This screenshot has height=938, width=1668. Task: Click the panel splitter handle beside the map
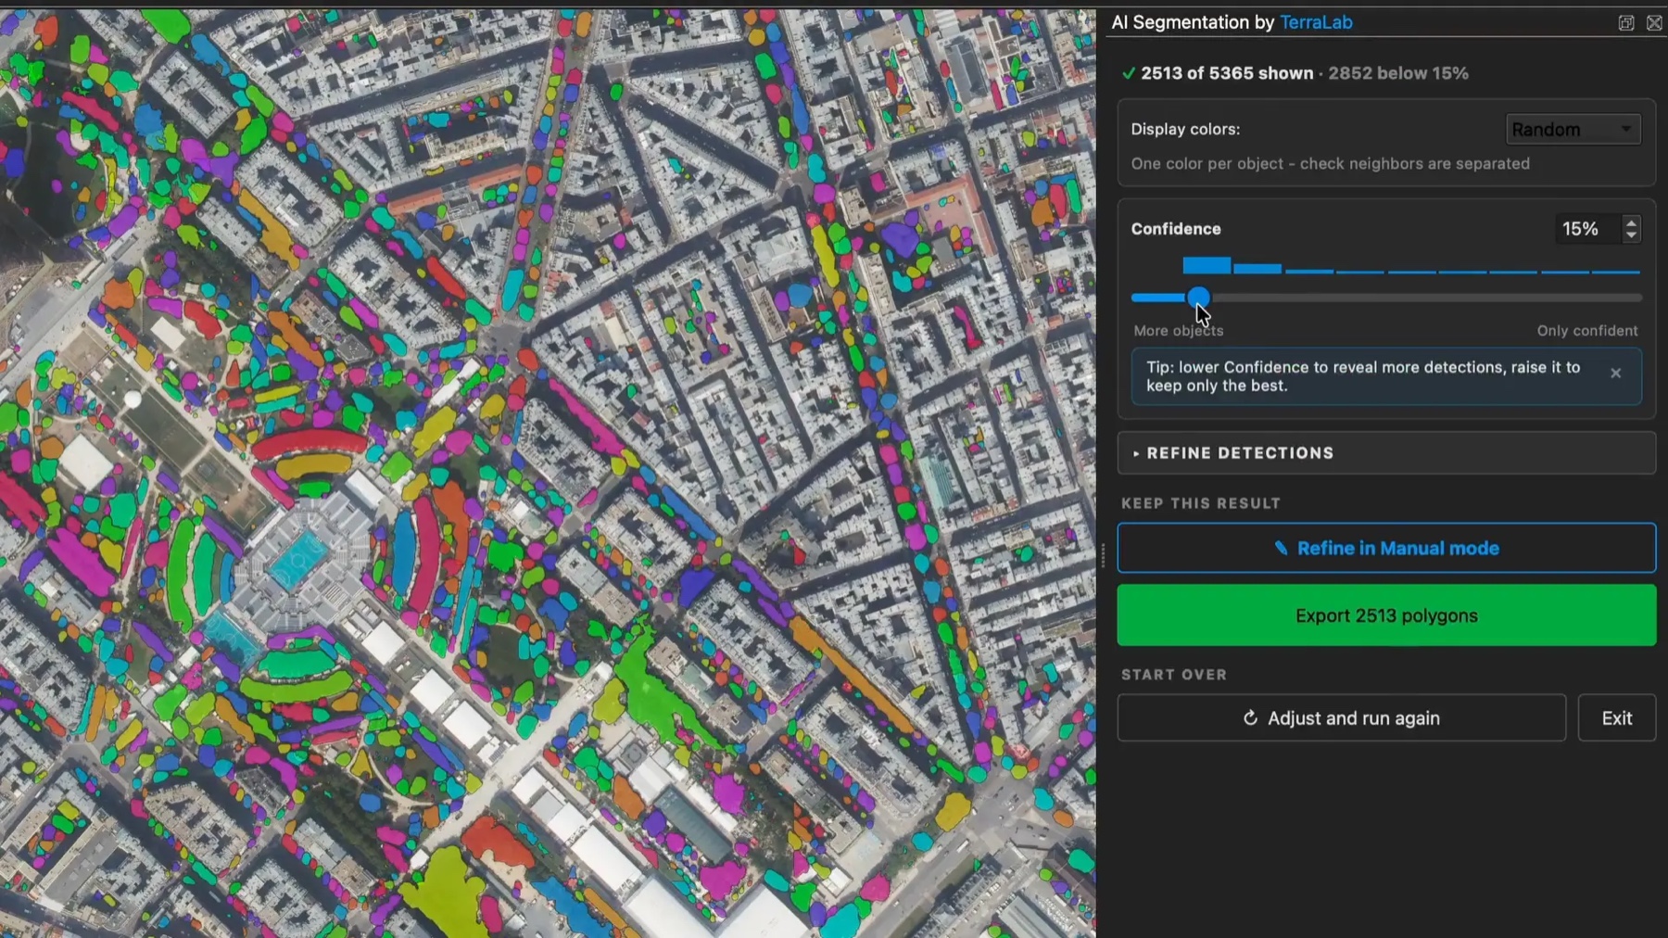1103,555
